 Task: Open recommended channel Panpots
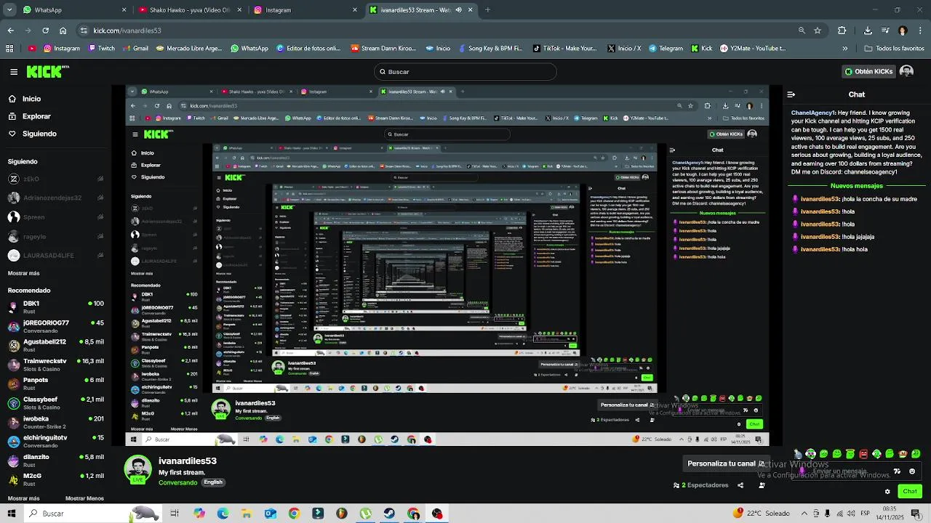(55, 384)
